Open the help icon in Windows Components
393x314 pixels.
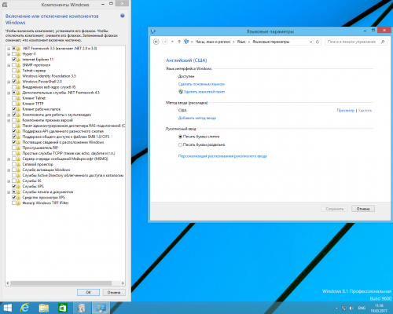(123, 16)
